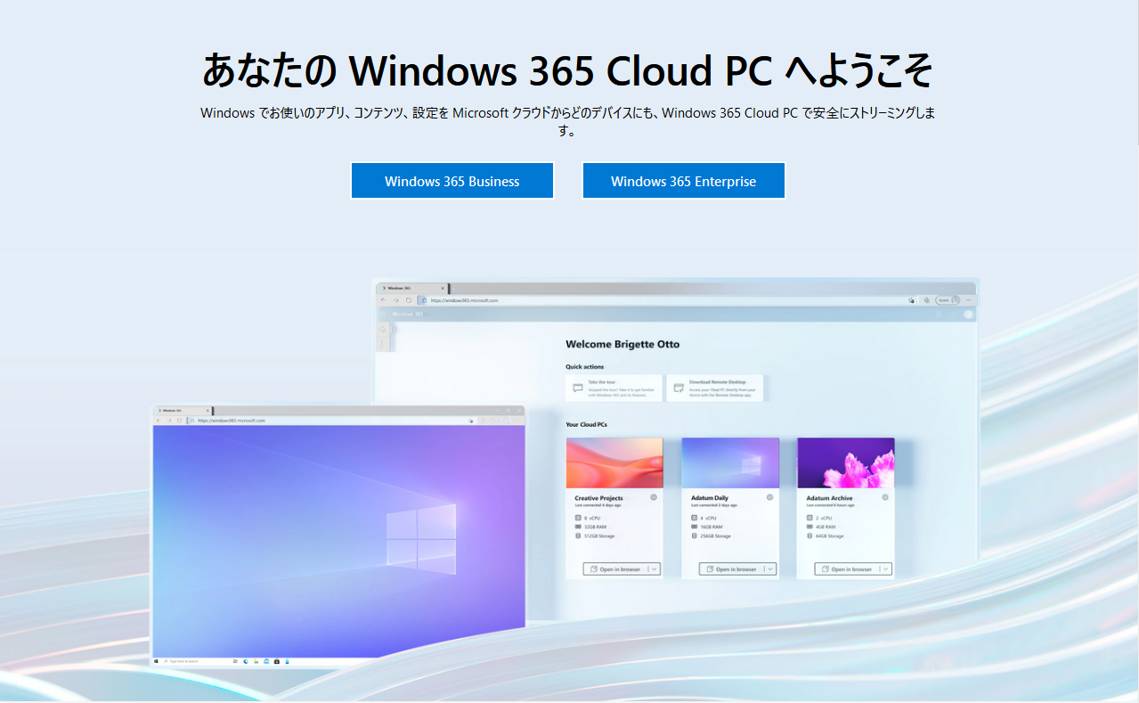Click the 16GB RAM text
Image resolution: width=1139 pixels, height=703 pixels.
tap(712, 527)
